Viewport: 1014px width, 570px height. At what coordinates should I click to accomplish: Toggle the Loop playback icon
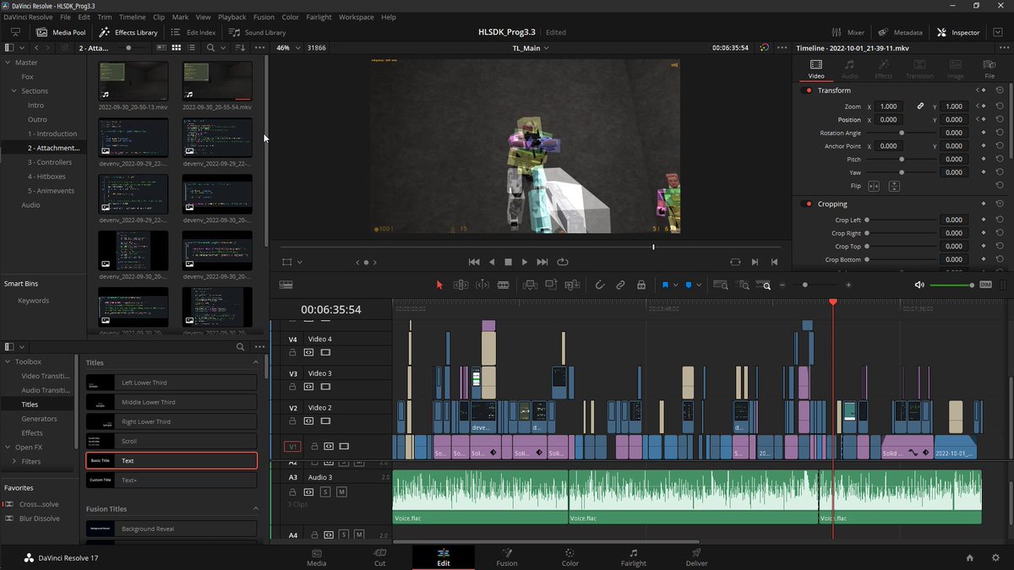[x=563, y=263]
